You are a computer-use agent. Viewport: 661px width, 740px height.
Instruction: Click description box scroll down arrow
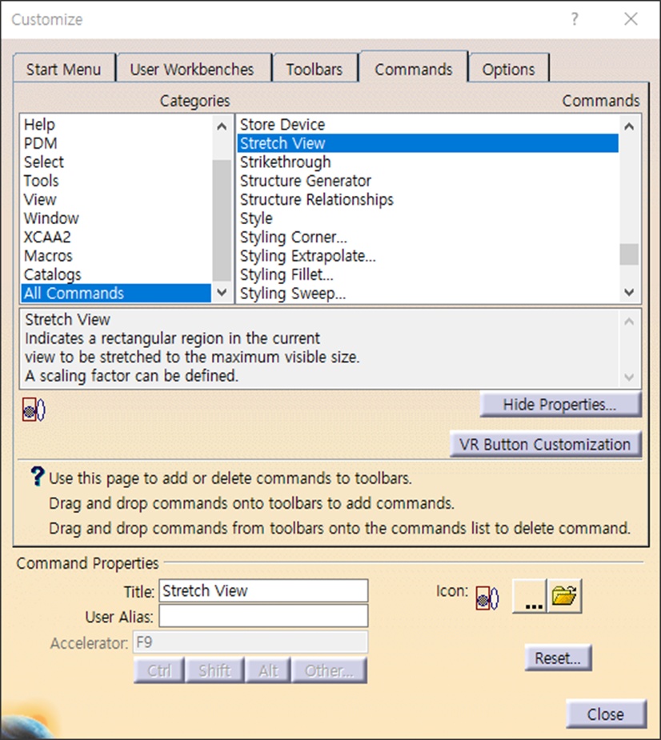[x=629, y=377]
